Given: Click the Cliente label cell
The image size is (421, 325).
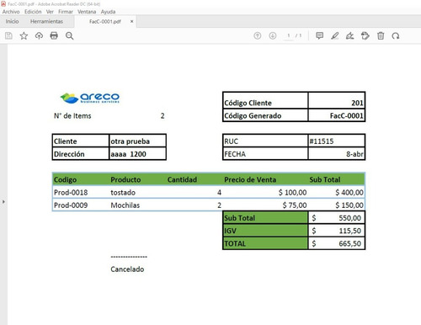Looking at the screenshot, I should (81, 141).
